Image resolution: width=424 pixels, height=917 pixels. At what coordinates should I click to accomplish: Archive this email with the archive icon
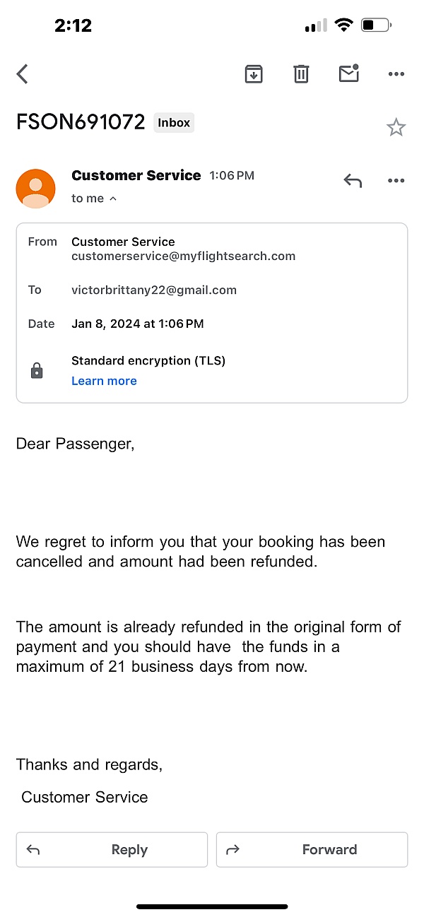254,73
